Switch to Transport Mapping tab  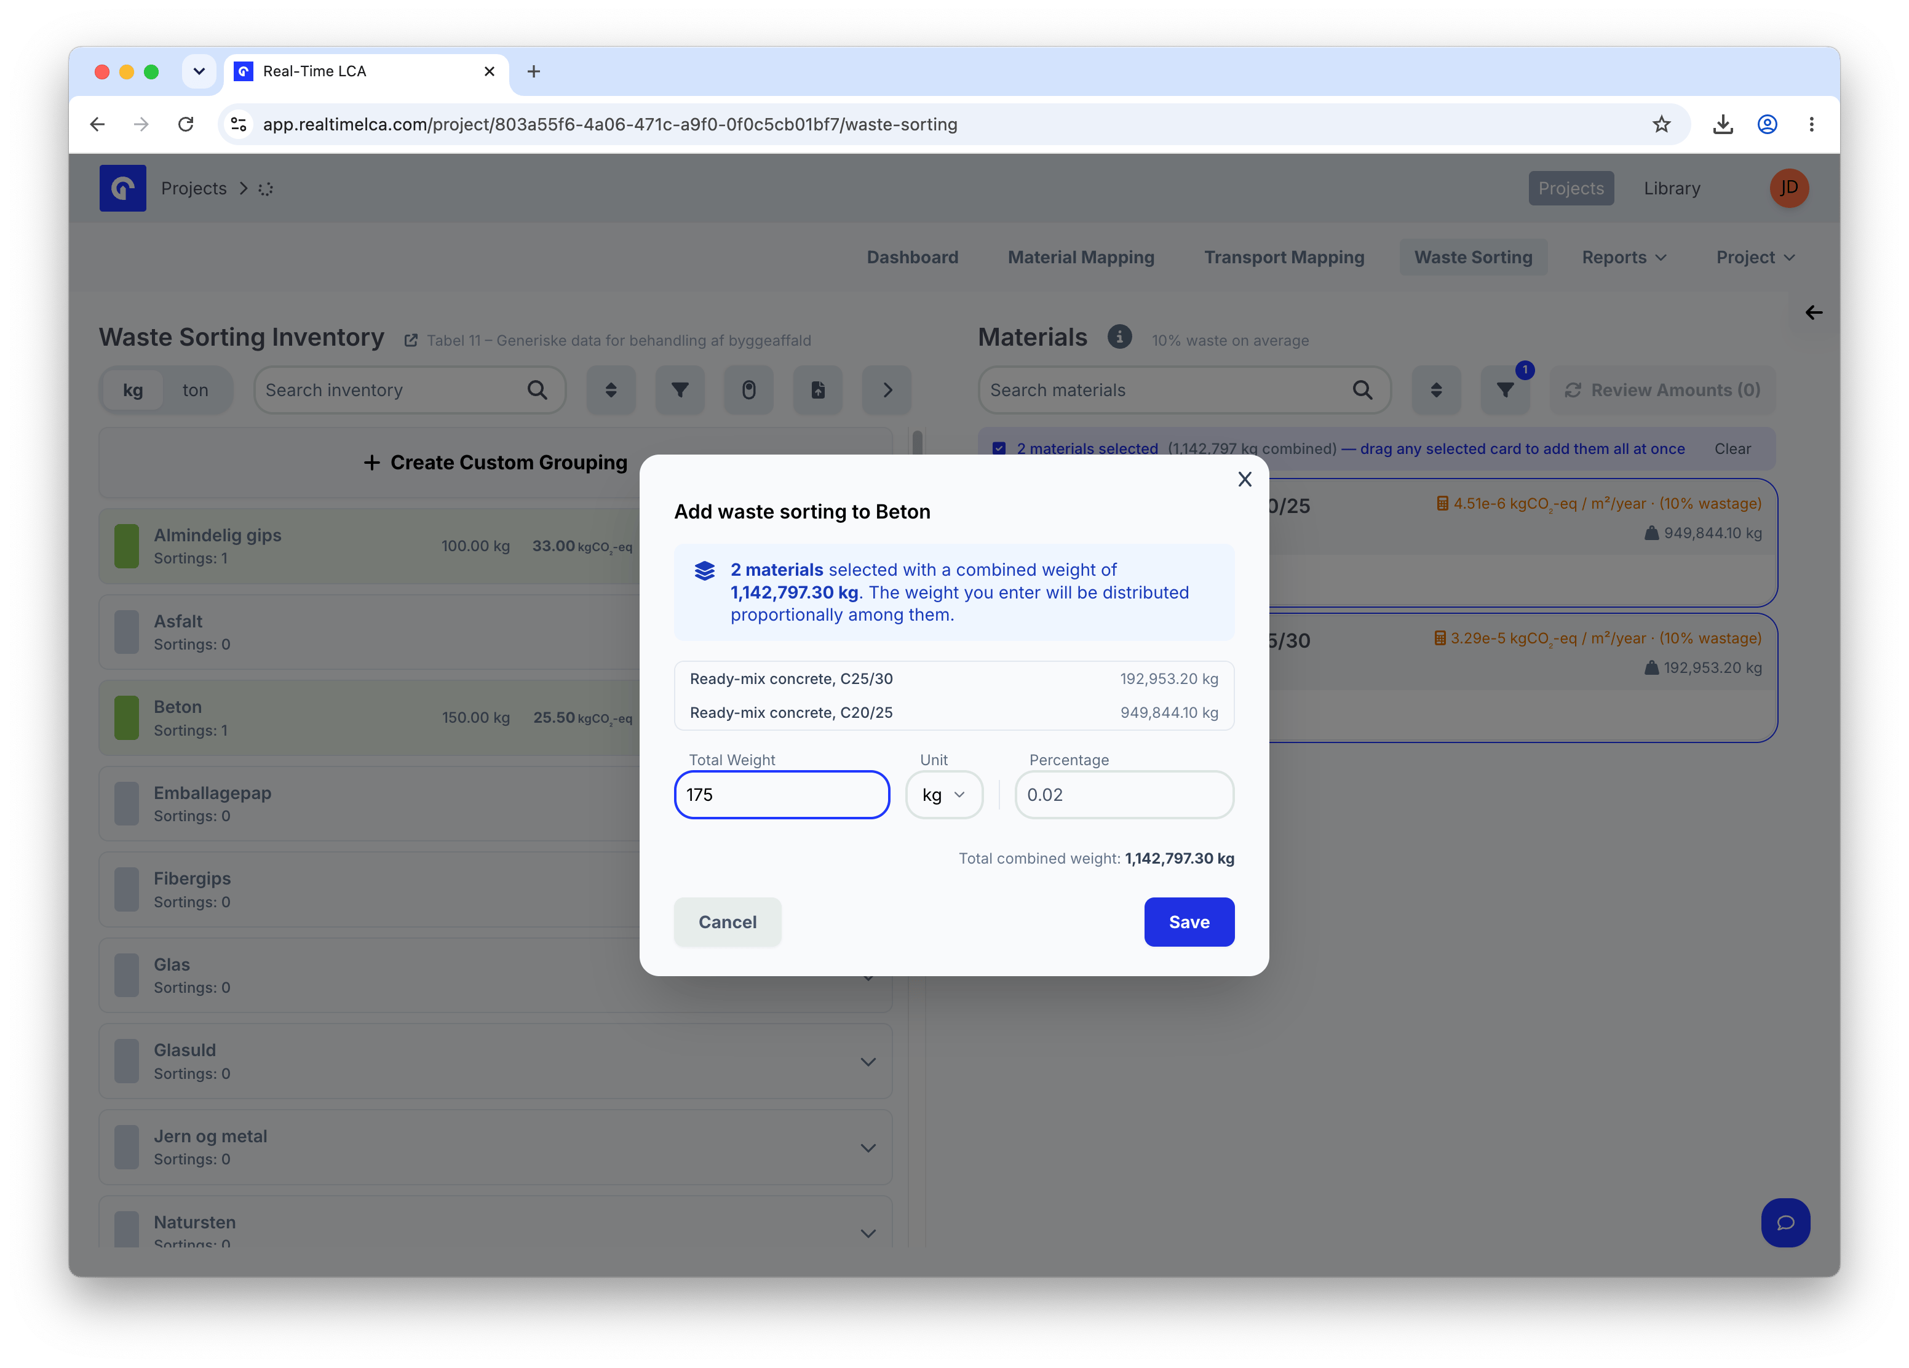tap(1284, 256)
